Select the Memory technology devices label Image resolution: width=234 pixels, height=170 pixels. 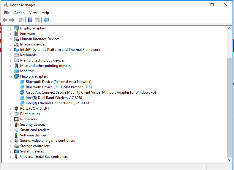coord(42,60)
